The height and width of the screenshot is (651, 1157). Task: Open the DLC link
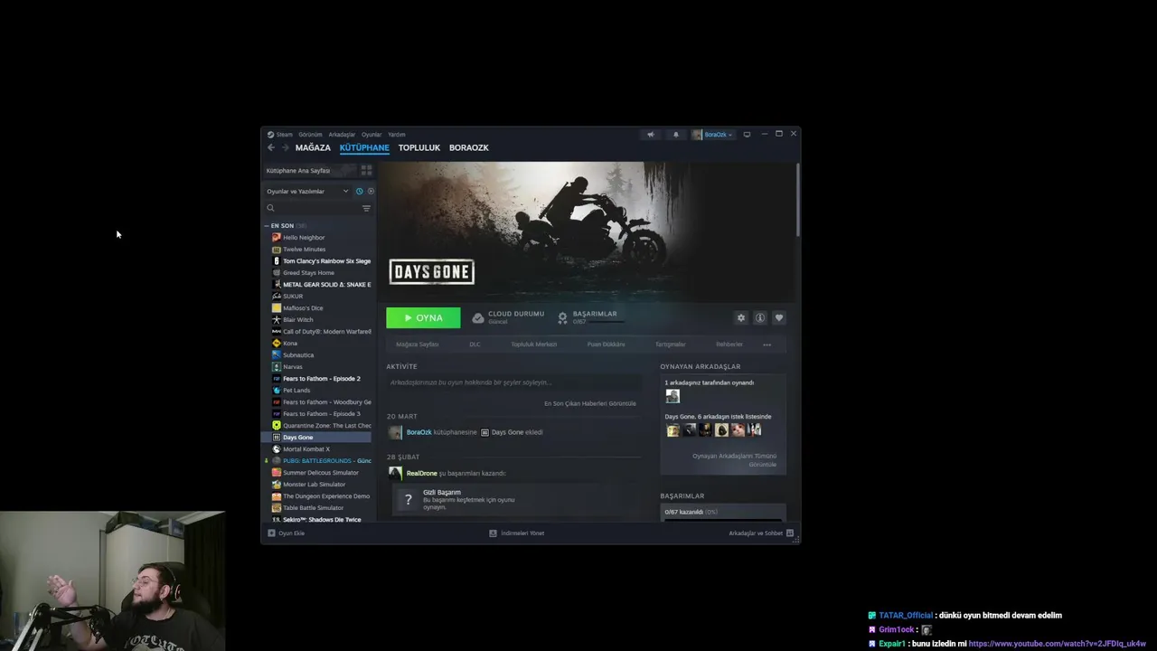475,344
